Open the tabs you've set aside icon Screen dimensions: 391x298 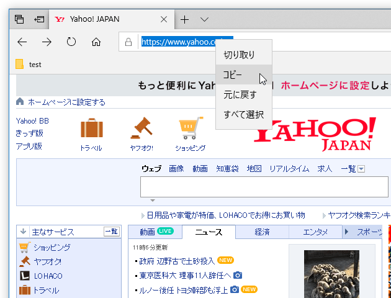click(x=19, y=19)
